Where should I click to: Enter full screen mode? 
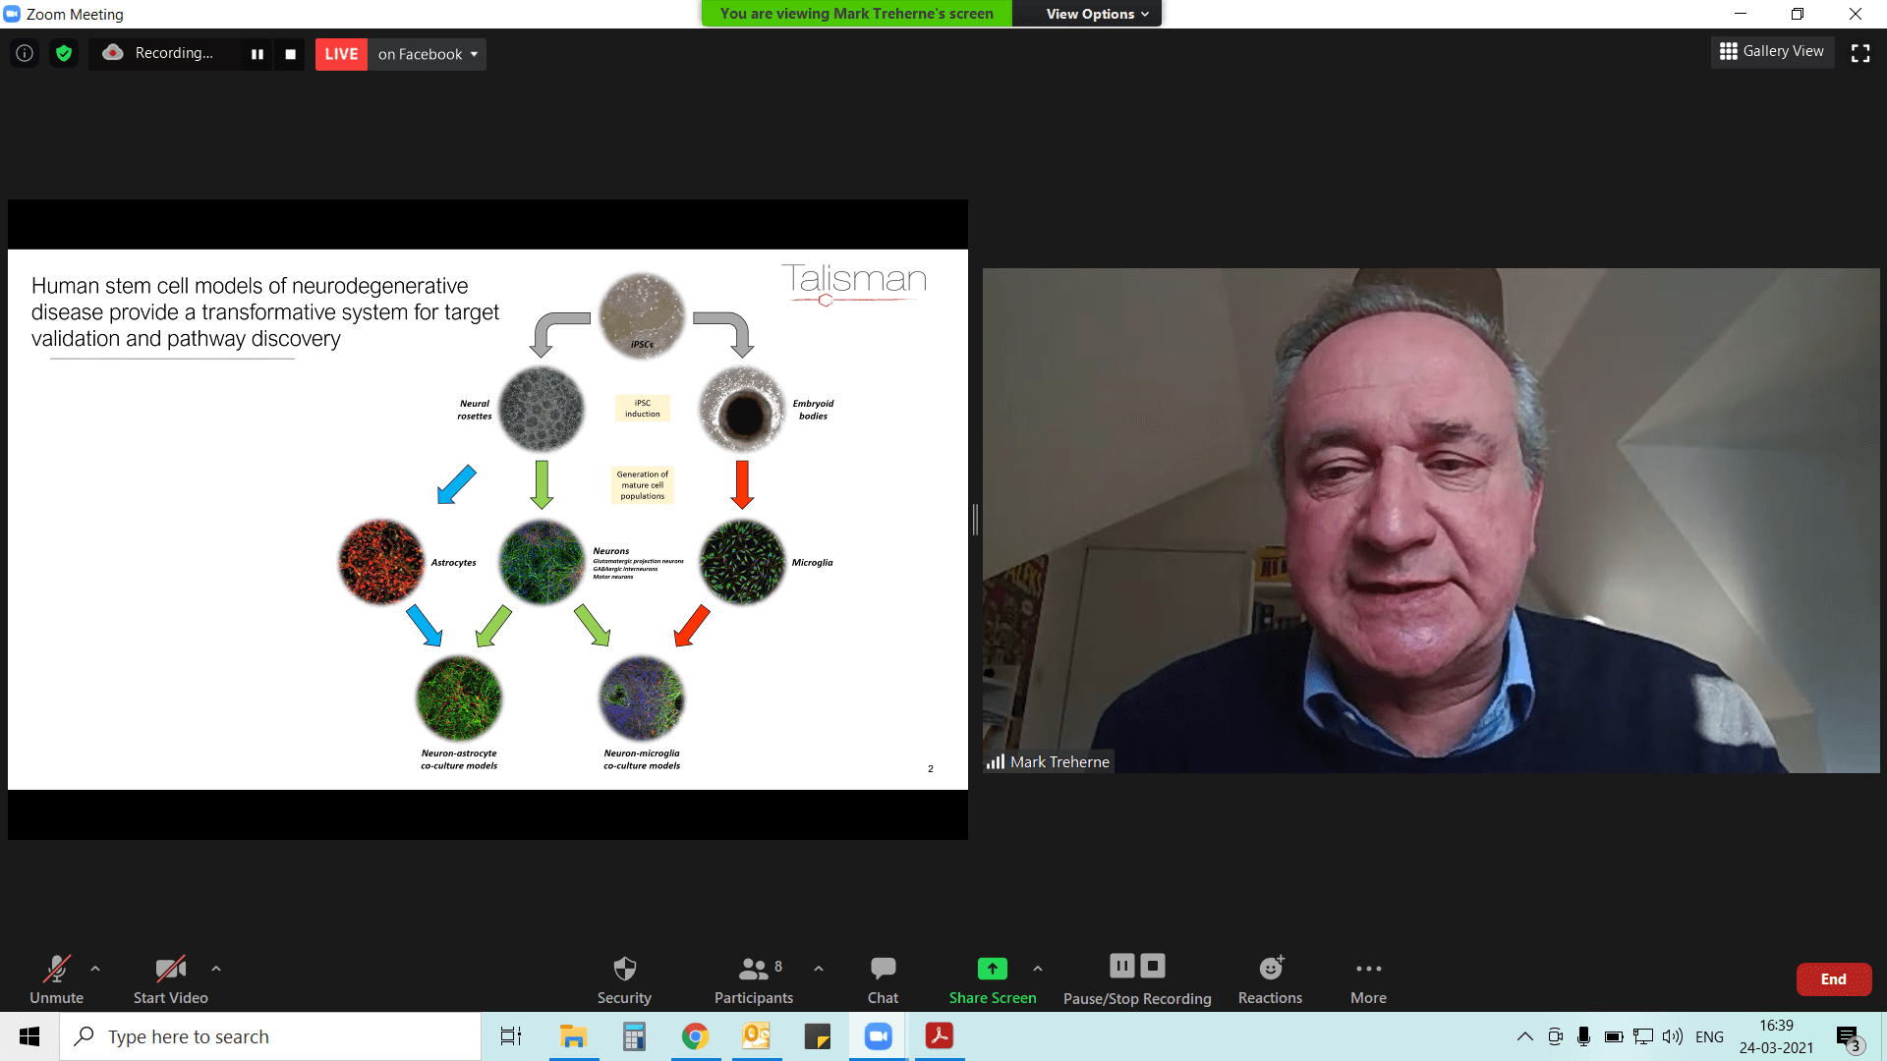pyautogui.click(x=1859, y=53)
